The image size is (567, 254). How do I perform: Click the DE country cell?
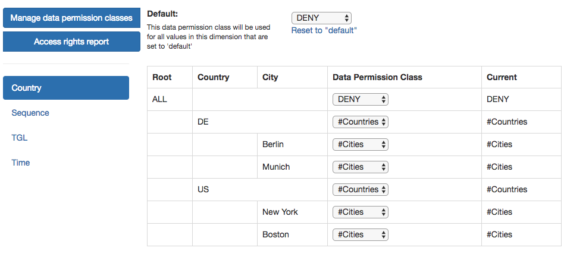(x=203, y=122)
